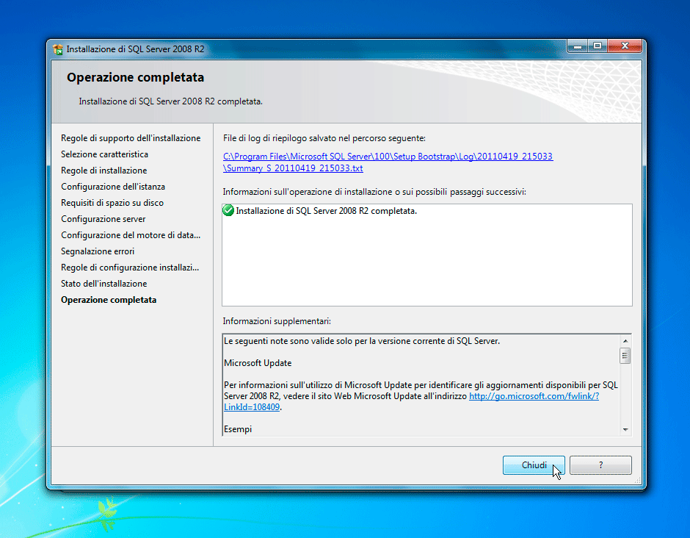Close the wizard with the Chiudi button
690x538 pixels.
[x=534, y=465]
